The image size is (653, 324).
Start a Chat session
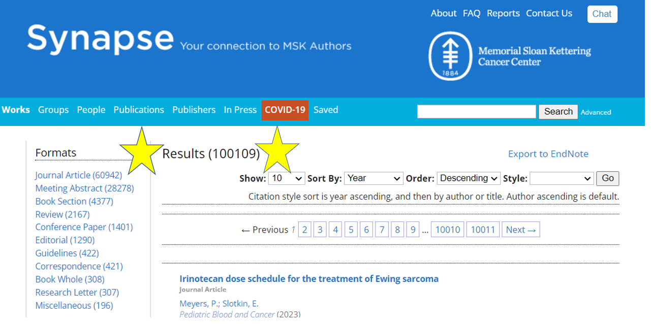pyautogui.click(x=602, y=14)
